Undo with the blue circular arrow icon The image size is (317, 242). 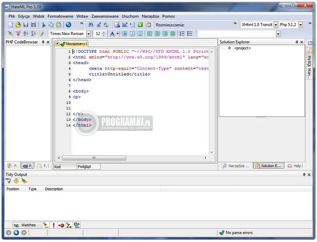pos(68,25)
